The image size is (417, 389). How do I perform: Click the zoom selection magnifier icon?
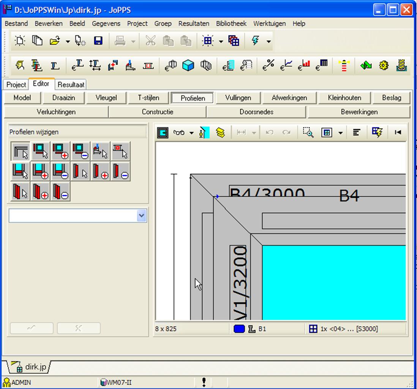click(x=308, y=132)
